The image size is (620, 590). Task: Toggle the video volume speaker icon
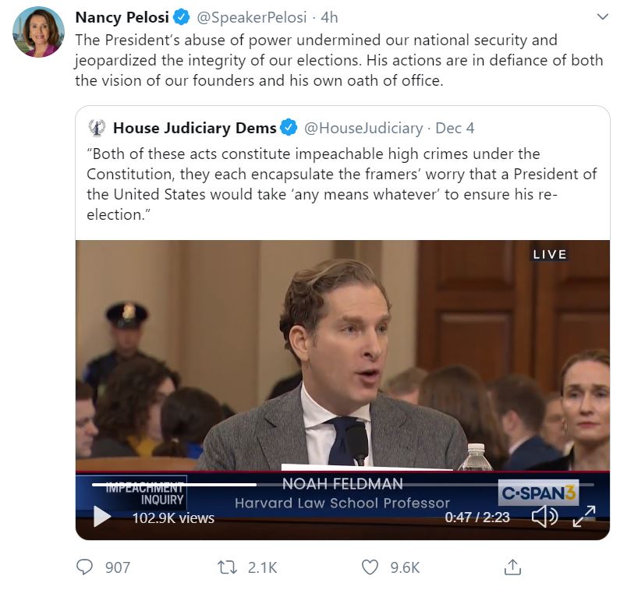(544, 516)
